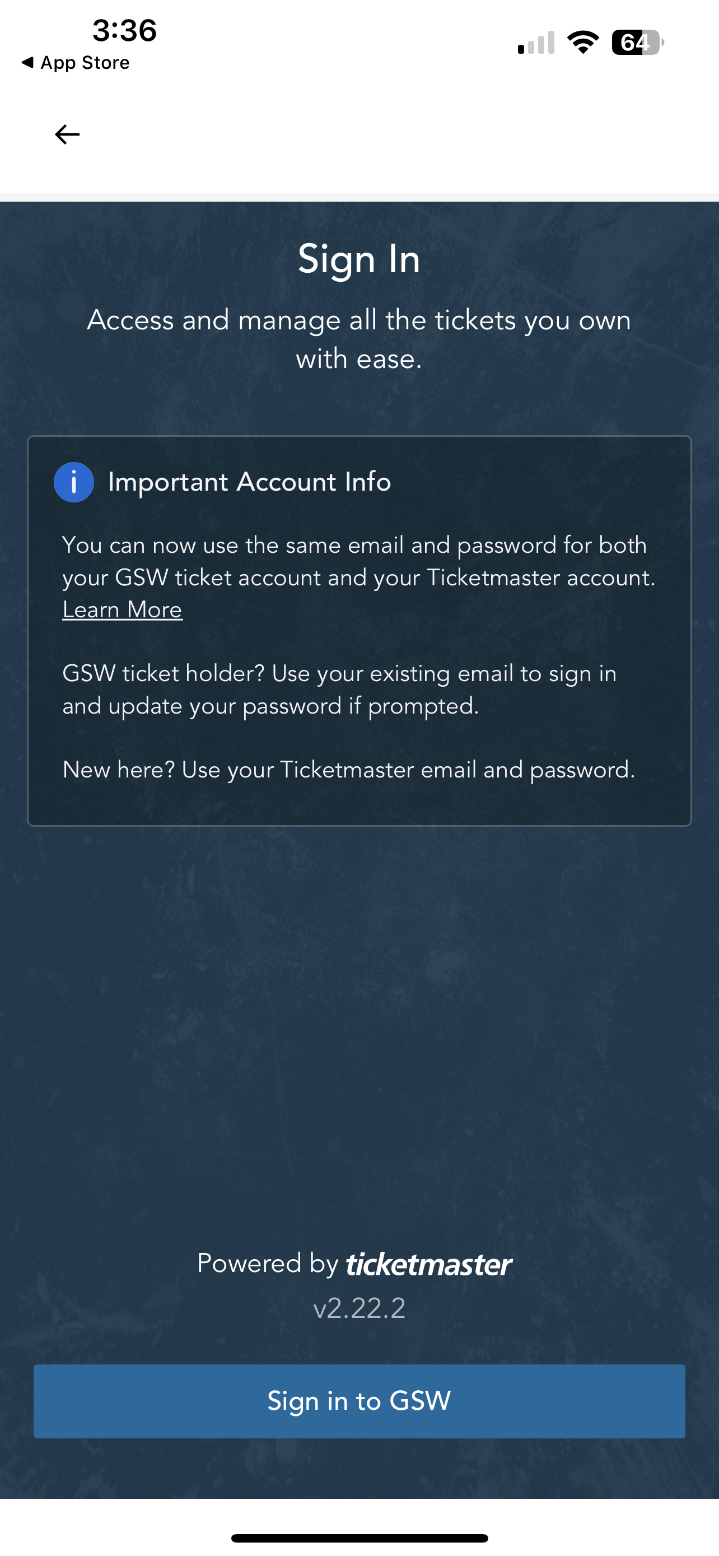
Task: Click the 'Access and manage all the tickets' subtitle
Action: click(x=359, y=339)
